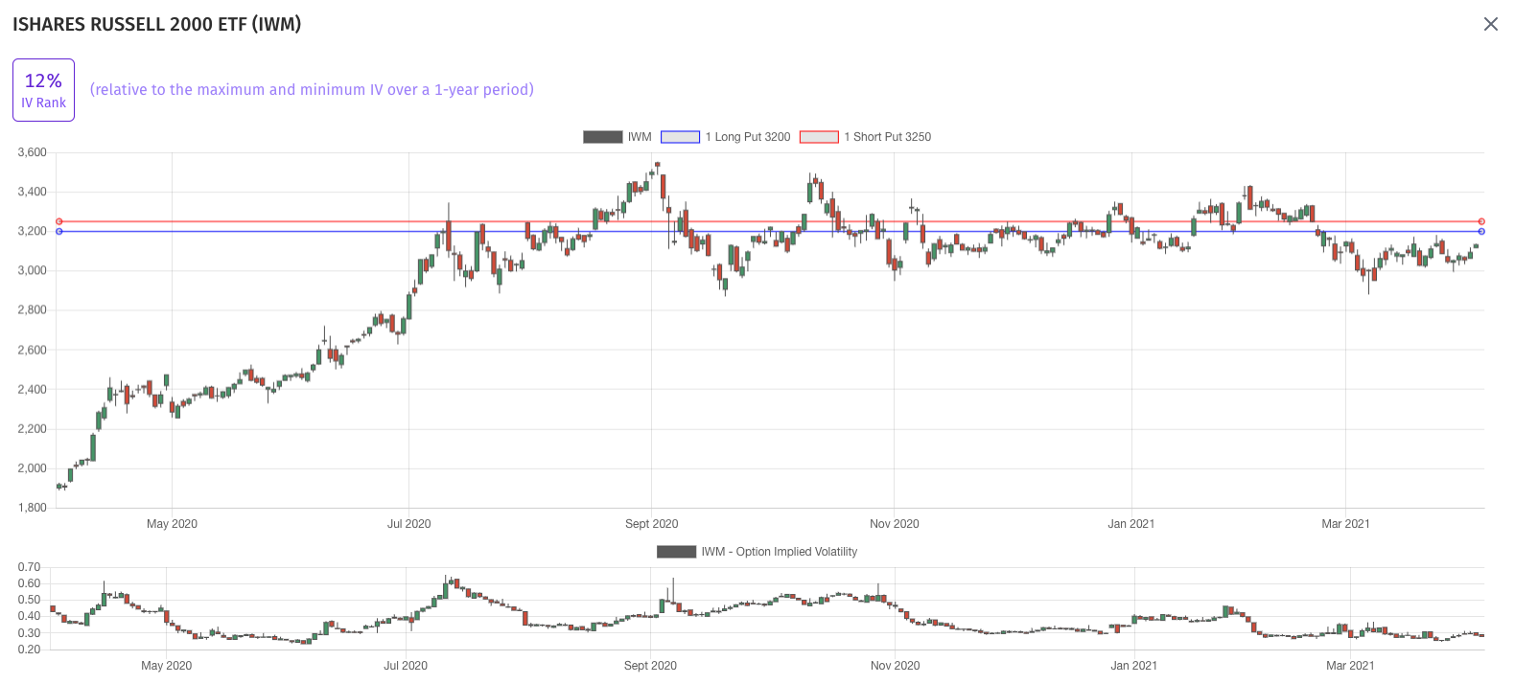Click the 0.70 volatility axis label
The width and height of the screenshot is (1515, 684).
pyautogui.click(x=29, y=567)
